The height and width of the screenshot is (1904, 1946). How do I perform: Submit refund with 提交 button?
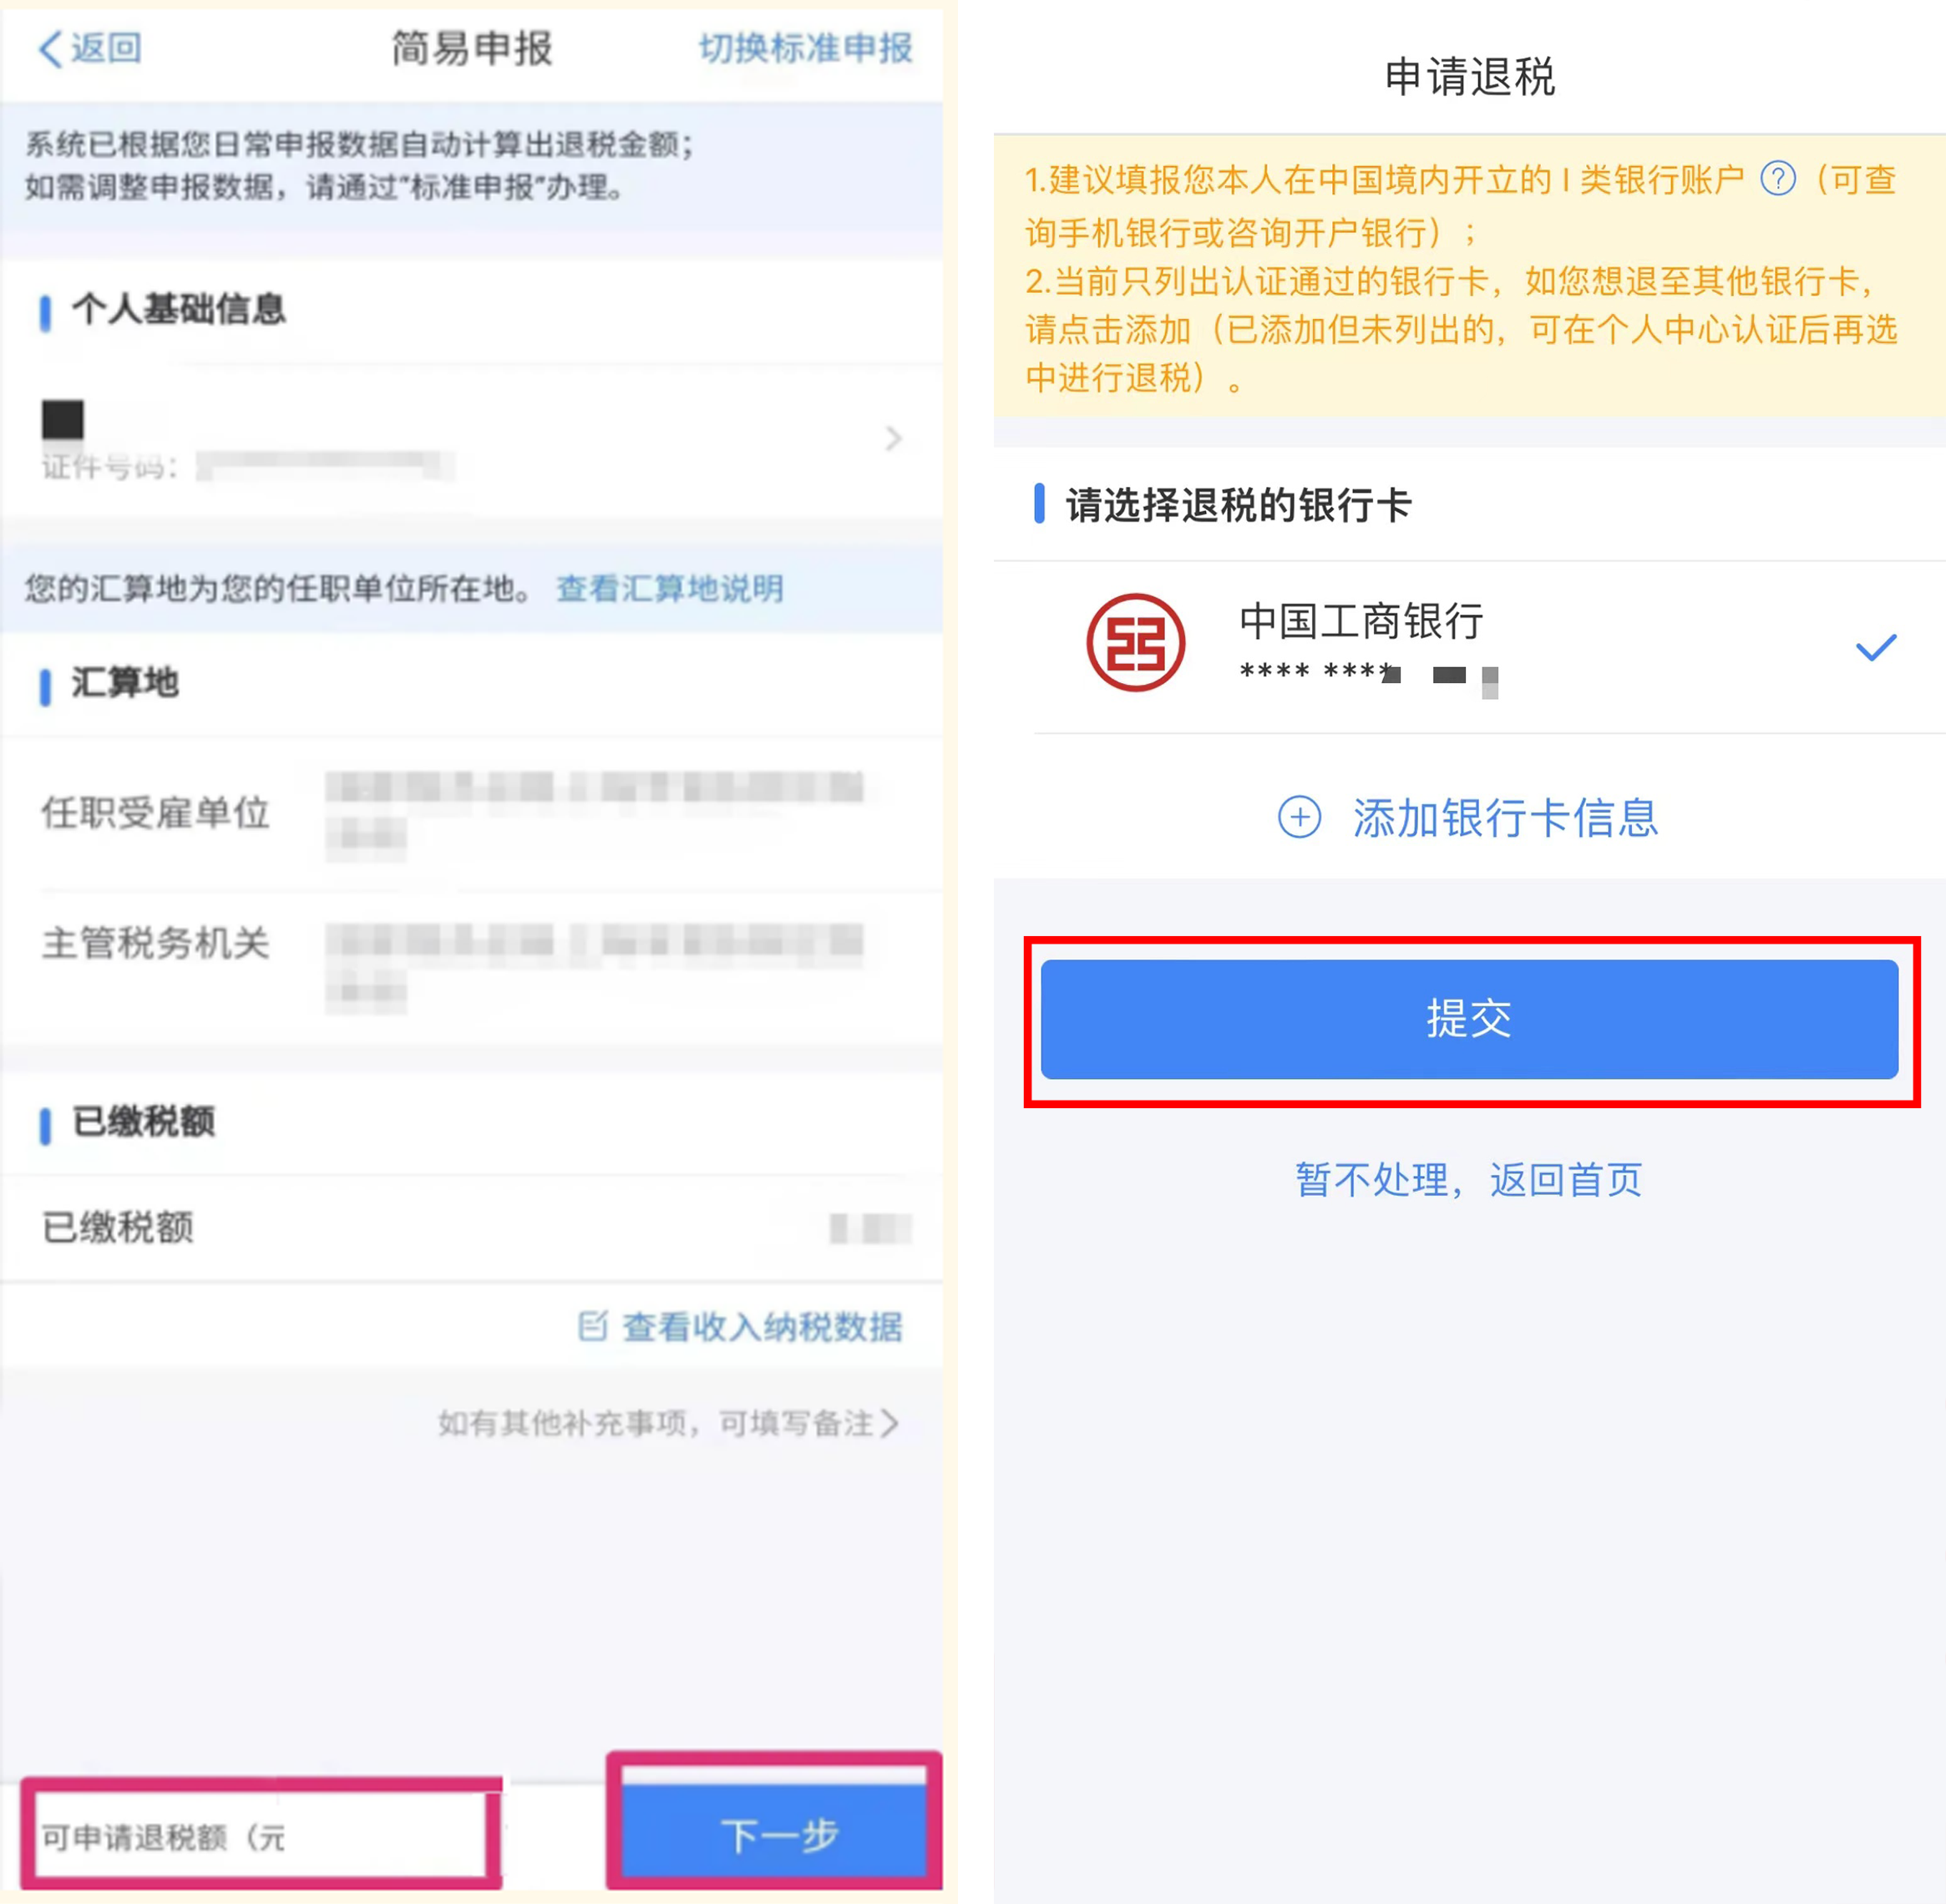(1469, 1019)
